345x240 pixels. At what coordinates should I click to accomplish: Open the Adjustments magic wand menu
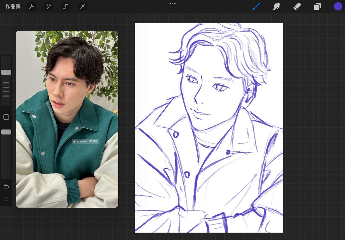(x=48, y=6)
